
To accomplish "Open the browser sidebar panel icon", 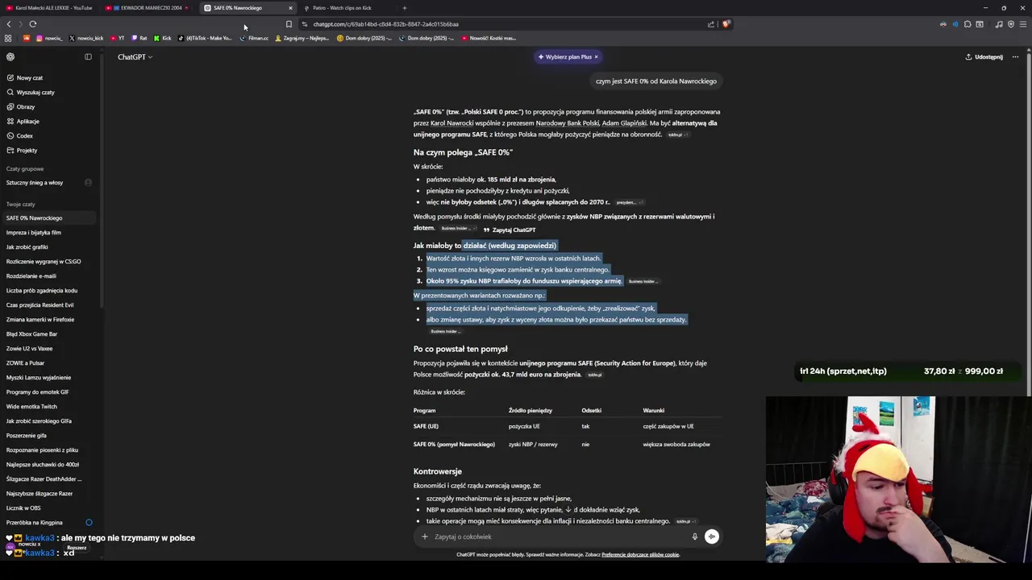I will (980, 24).
